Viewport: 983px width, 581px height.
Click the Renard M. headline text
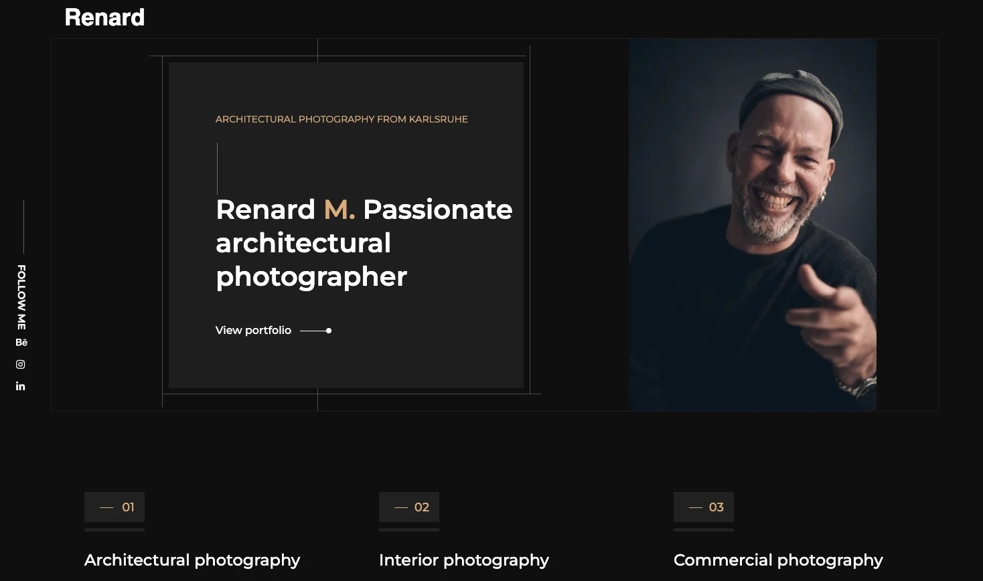364,242
